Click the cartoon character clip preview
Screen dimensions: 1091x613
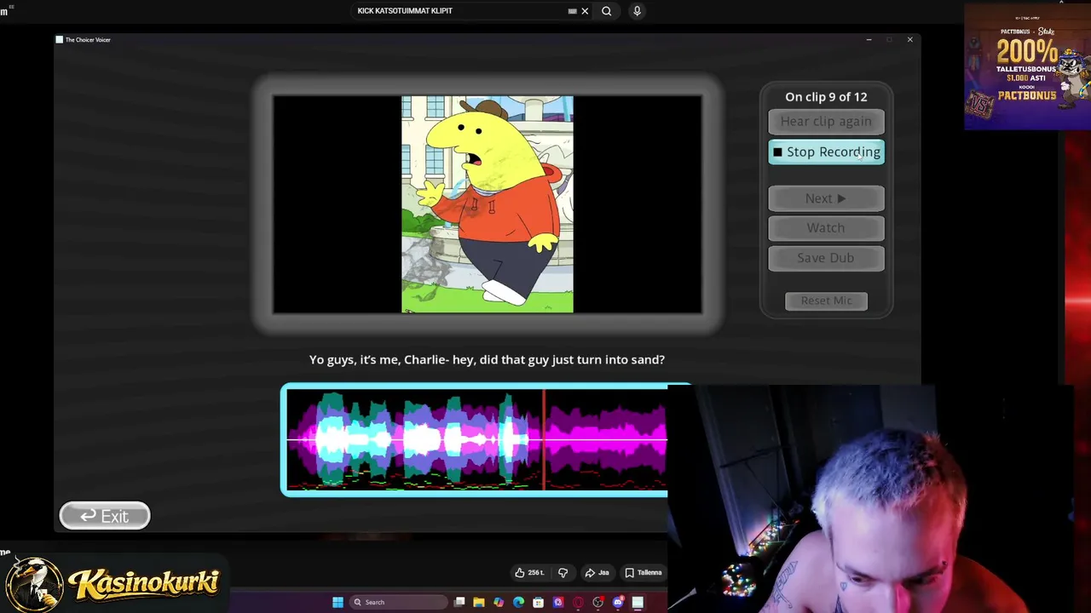[488, 204]
